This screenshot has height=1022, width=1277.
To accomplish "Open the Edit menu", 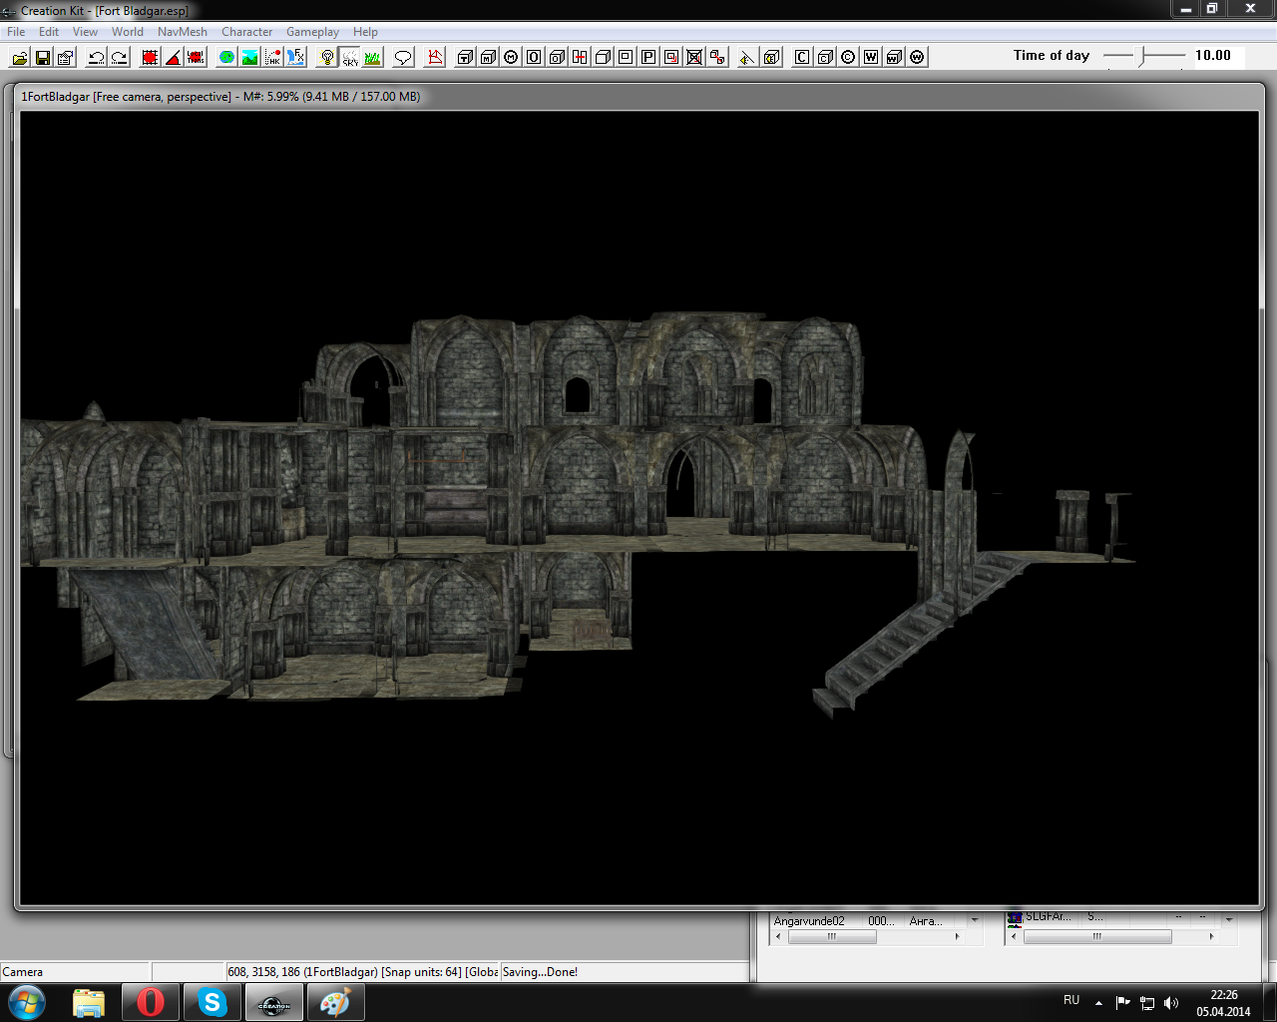I will pos(49,32).
